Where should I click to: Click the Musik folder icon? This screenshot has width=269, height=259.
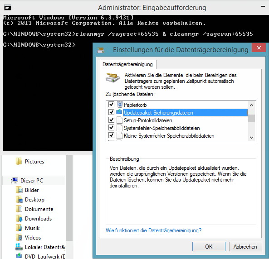(x=19, y=228)
